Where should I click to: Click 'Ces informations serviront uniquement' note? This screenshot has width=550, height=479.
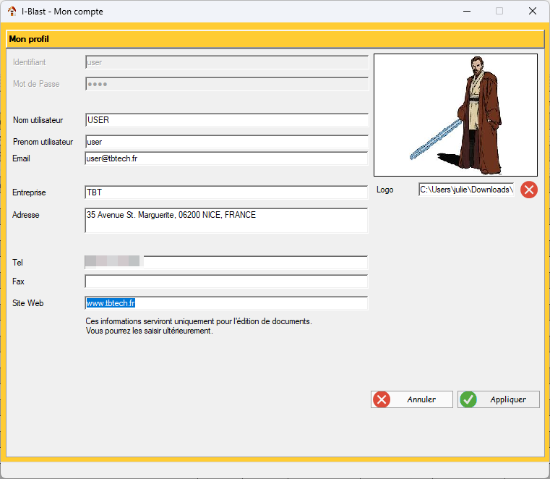tap(199, 321)
